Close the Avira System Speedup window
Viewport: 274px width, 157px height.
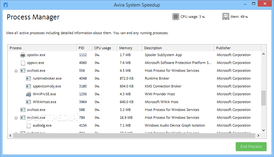click(265, 4)
